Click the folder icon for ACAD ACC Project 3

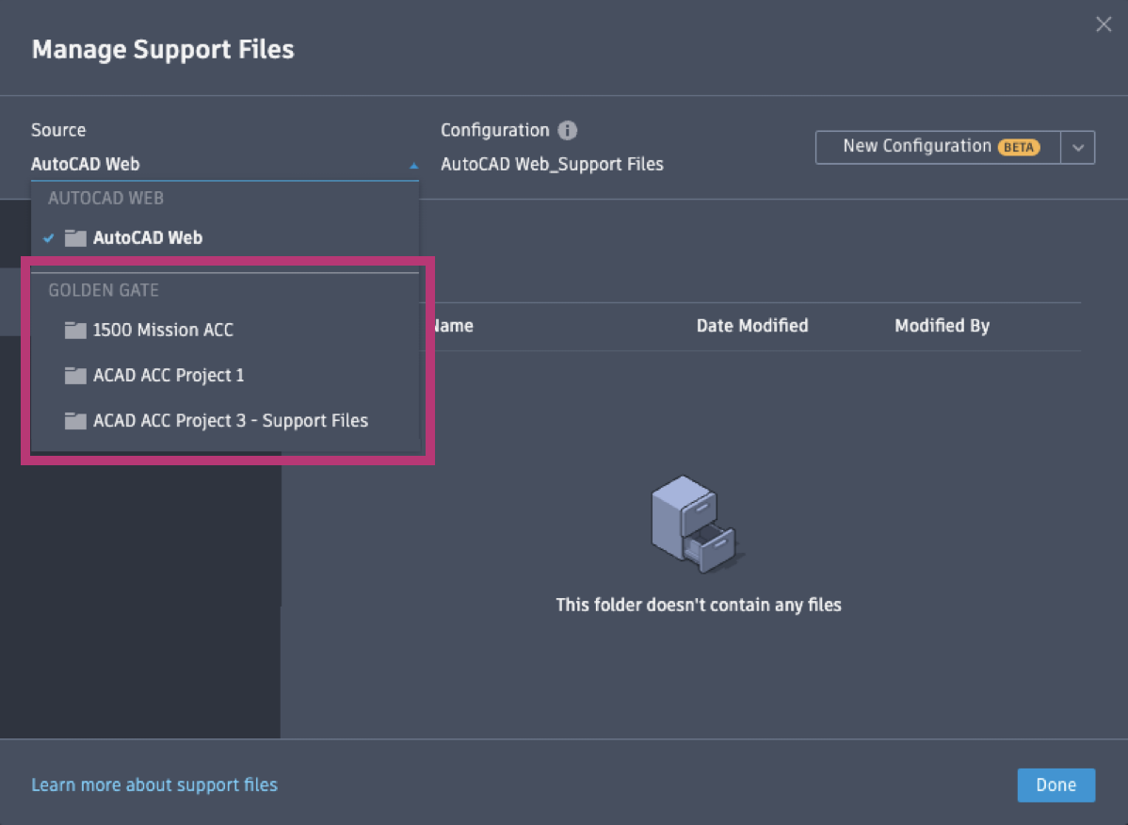(75, 420)
